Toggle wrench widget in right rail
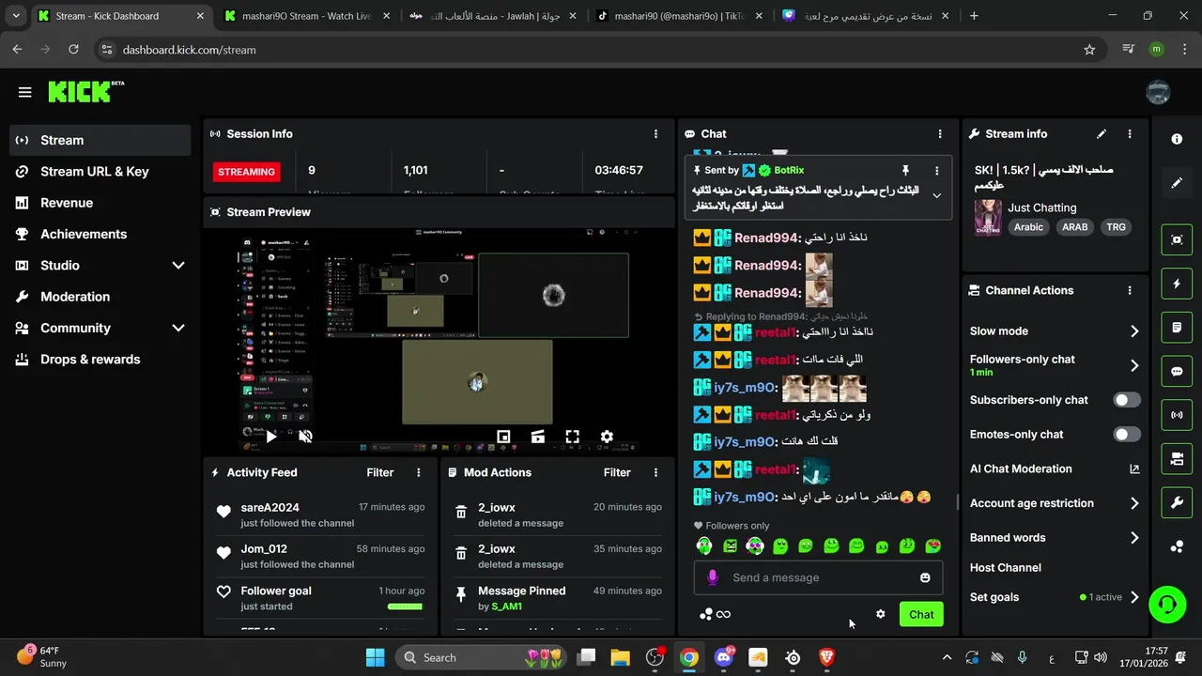 [x=1177, y=503]
